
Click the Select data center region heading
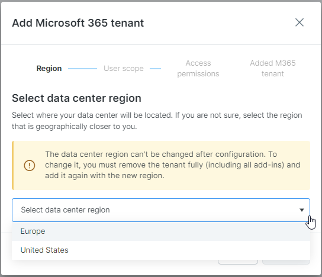(76, 98)
